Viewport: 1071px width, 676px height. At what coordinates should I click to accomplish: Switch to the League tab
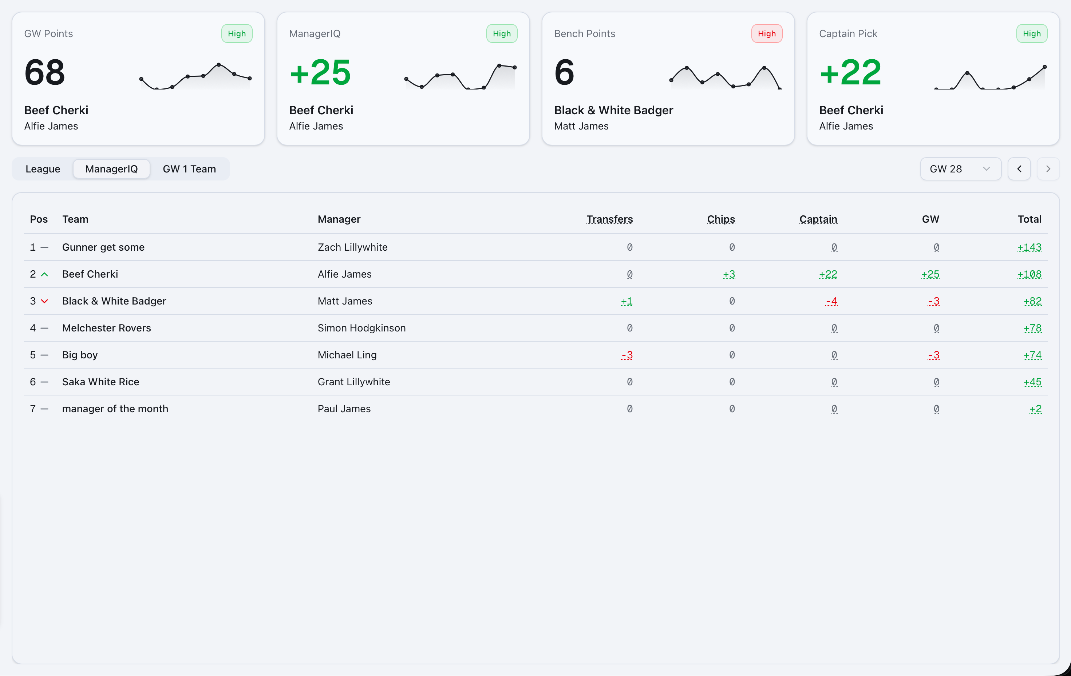point(43,169)
